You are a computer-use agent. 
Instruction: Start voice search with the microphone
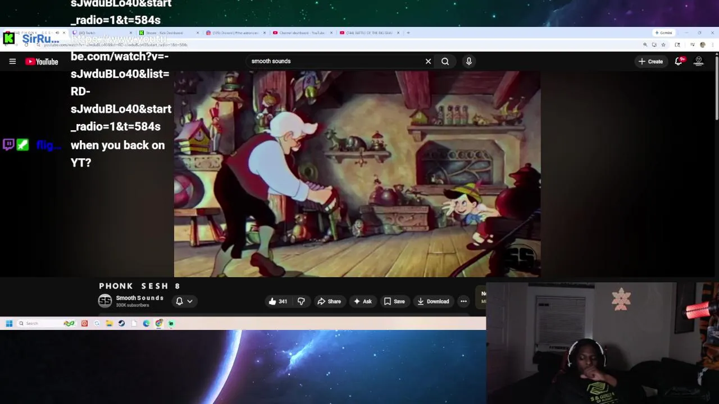click(469, 61)
